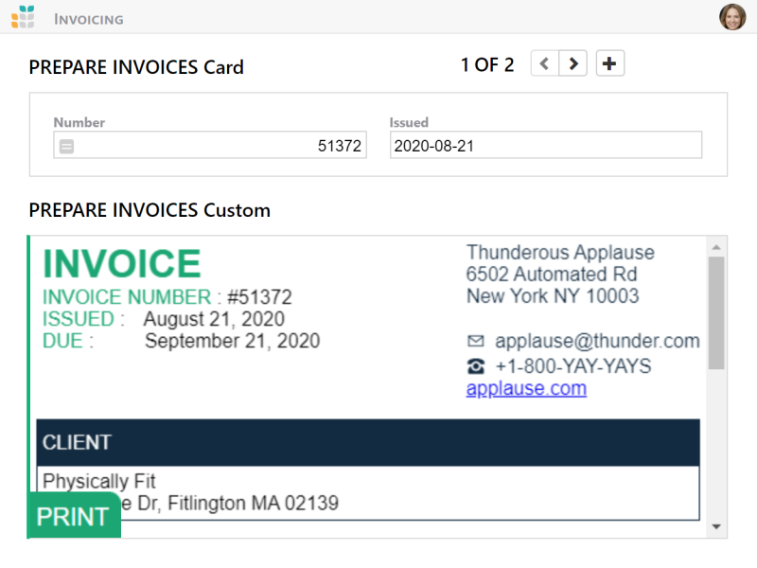
Task: Click the CLIENT section header bar
Action: tap(367, 442)
